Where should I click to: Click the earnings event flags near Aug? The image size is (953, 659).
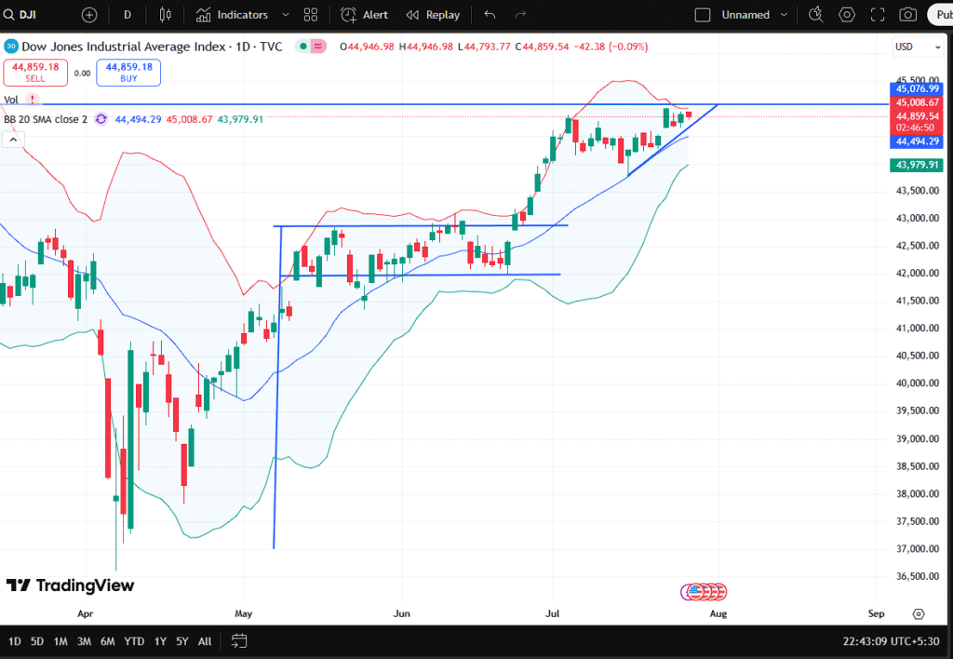point(704,591)
